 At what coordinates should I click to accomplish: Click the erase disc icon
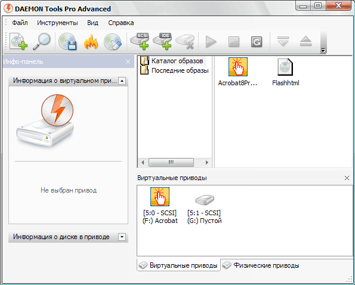coord(113,42)
